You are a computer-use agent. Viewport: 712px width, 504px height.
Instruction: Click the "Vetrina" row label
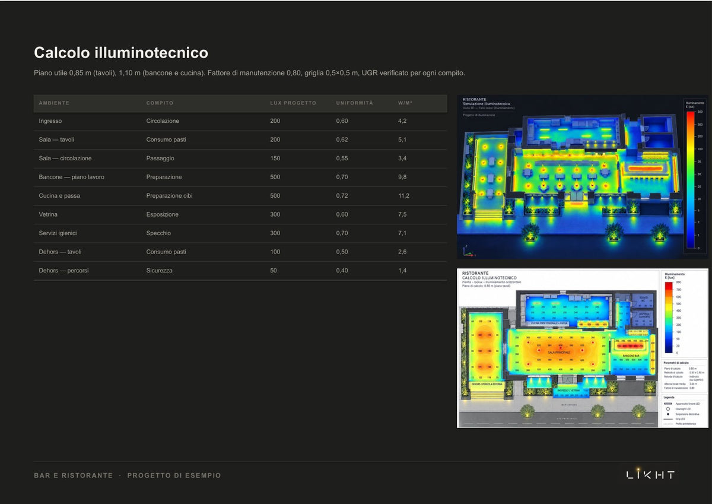(49, 214)
